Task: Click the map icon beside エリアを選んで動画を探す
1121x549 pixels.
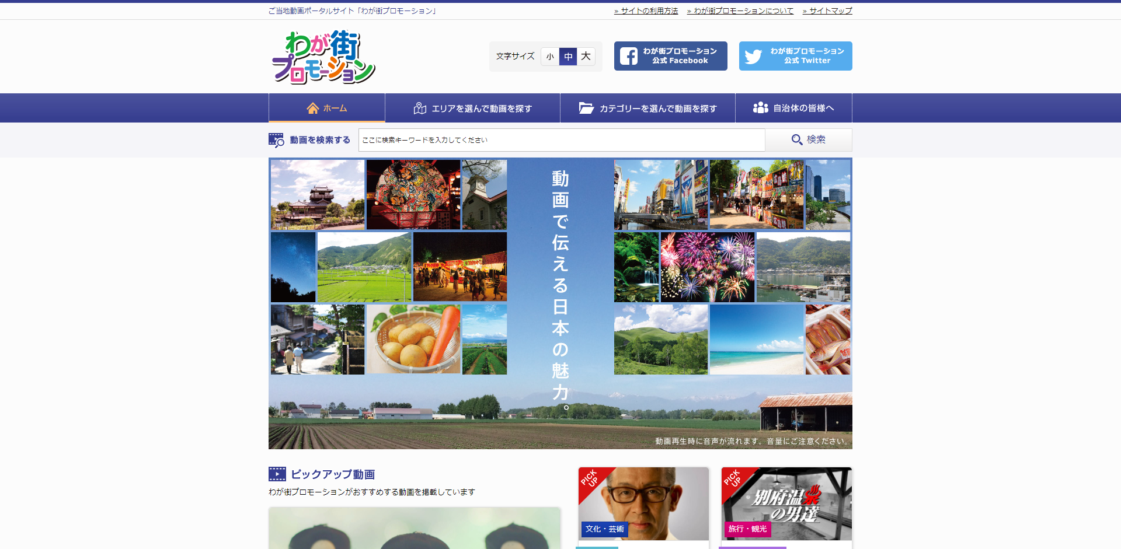Action: (x=420, y=107)
